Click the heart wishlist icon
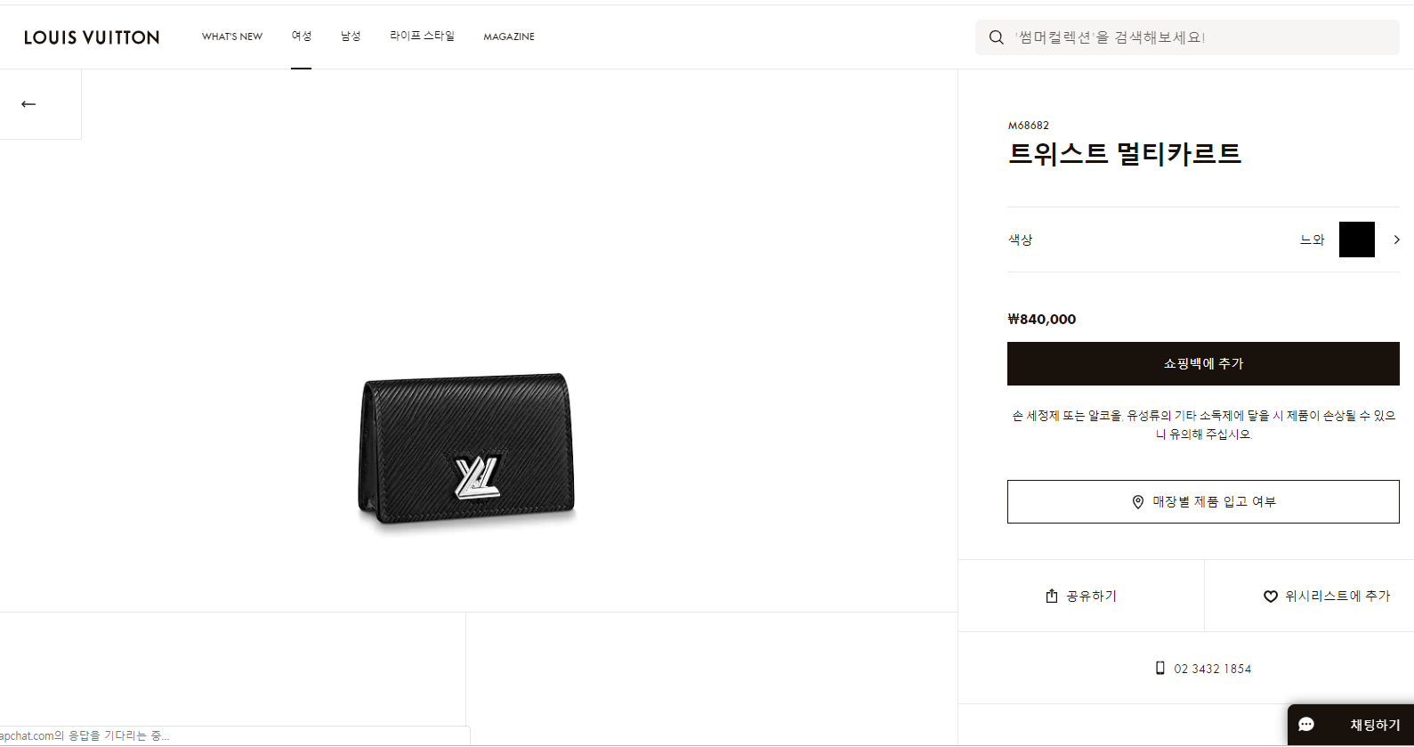This screenshot has width=1414, height=747. (1271, 597)
